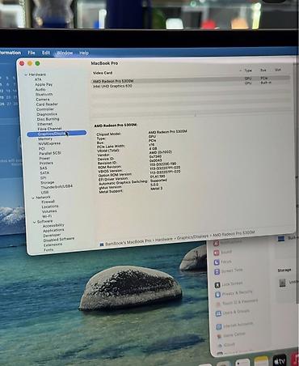Open Users & Groups icon in Settings

(218, 313)
